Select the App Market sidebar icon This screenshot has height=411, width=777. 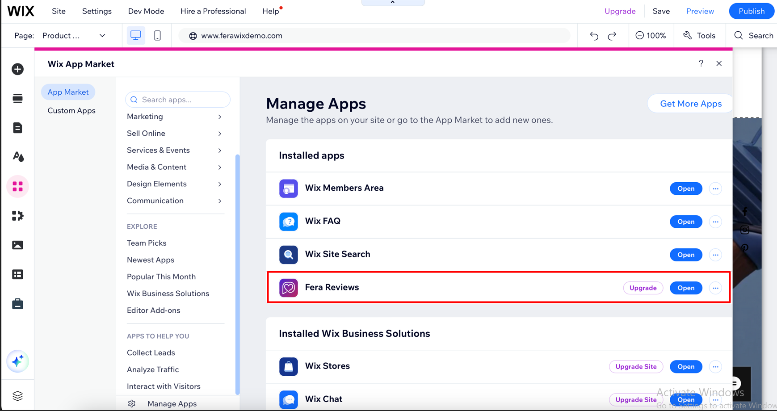(17, 186)
